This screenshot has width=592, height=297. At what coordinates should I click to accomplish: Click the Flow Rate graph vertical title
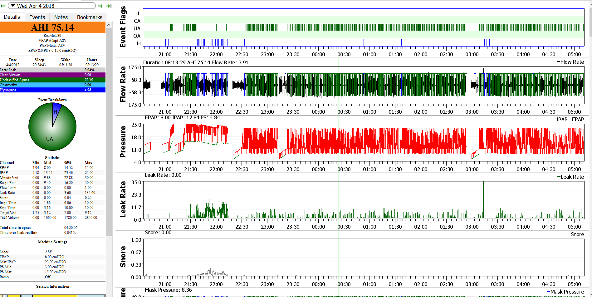(x=123, y=84)
